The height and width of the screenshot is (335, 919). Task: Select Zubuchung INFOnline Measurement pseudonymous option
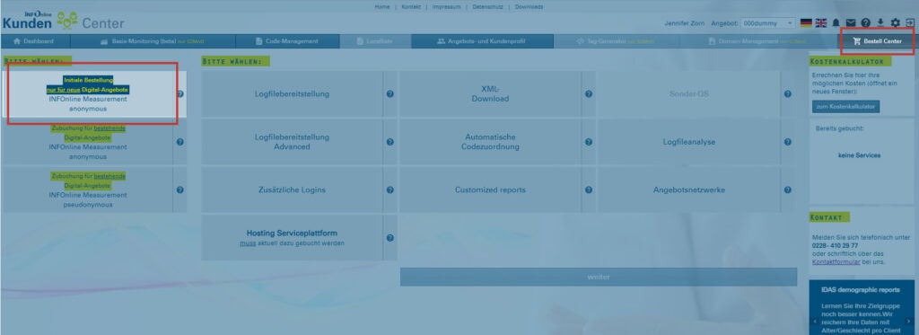pyautogui.click(x=88, y=190)
